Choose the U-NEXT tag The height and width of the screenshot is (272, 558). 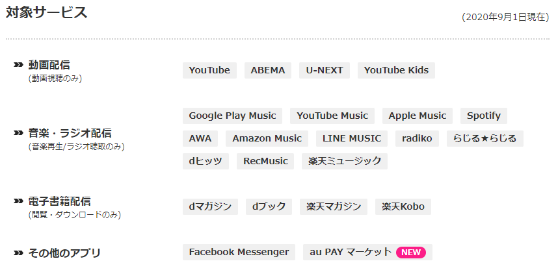pyautogui.click(x=325, y=70)
